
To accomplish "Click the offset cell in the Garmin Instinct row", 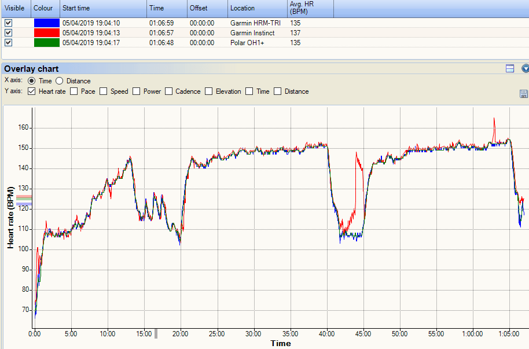I will click(202, 33).
